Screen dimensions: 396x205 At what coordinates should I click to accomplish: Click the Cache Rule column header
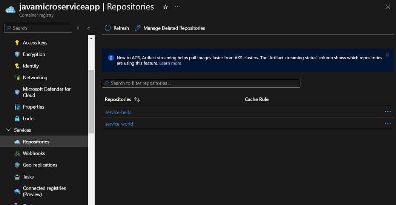pos(256,99)
